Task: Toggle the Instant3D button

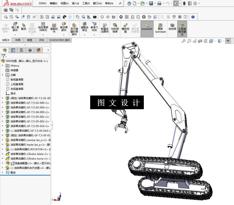Action: coord(147,29)
